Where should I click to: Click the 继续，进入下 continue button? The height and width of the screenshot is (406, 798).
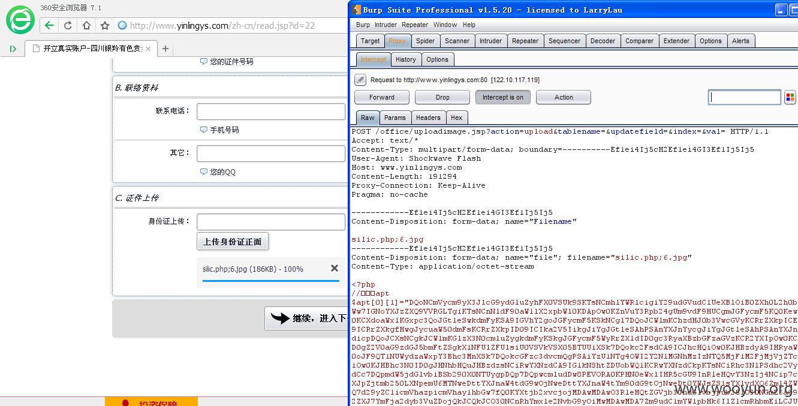tap(306, 318)
